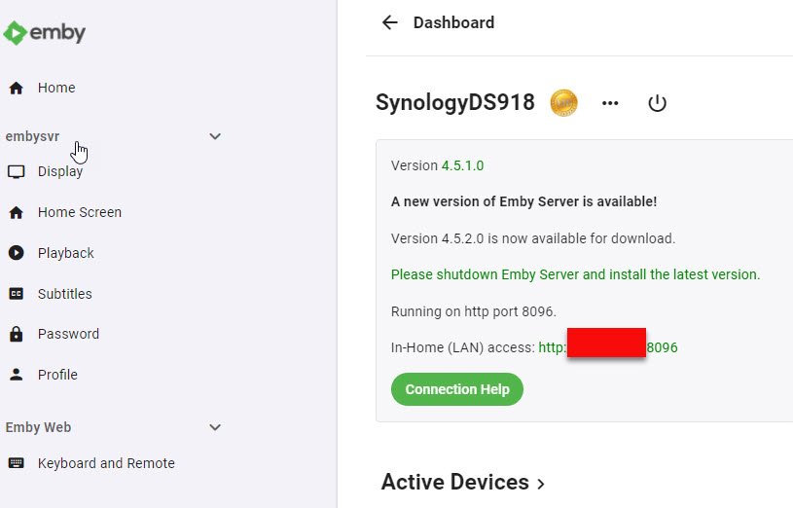Click the Keyboard and Remote icon
The height and width of the screenshot is (508, 793).
tap(16, 463)
